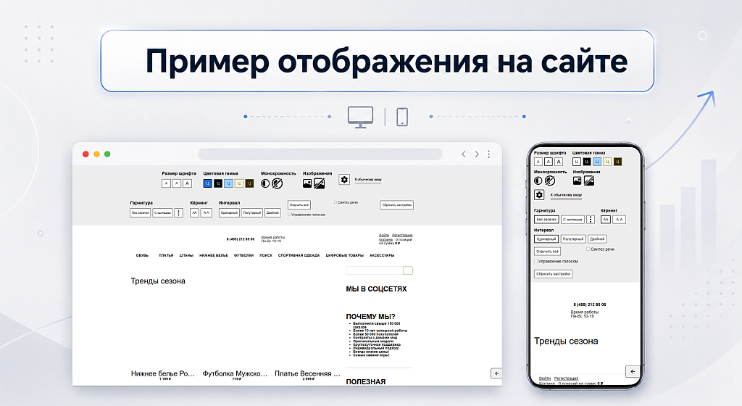Hide images (crossed picture) in browser window
Viewport: 742px width, 406px height.
pyautogui.click(x=320, y=183)
